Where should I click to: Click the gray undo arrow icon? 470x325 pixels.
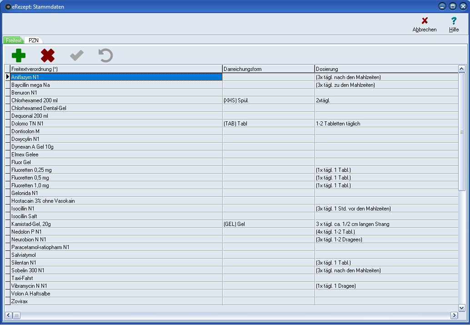106,55
